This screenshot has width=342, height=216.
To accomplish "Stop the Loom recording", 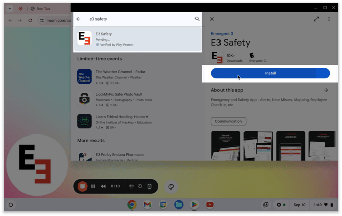I will pos(82,186).
